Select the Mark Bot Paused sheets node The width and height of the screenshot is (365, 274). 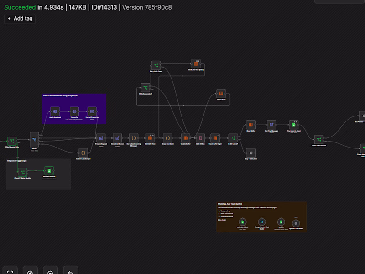(49, 170)
